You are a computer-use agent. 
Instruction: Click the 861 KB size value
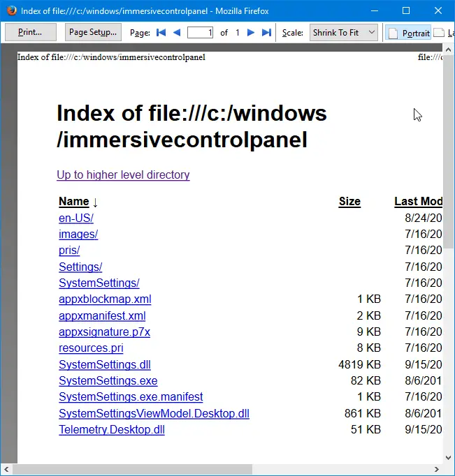[x=363, y=413]
